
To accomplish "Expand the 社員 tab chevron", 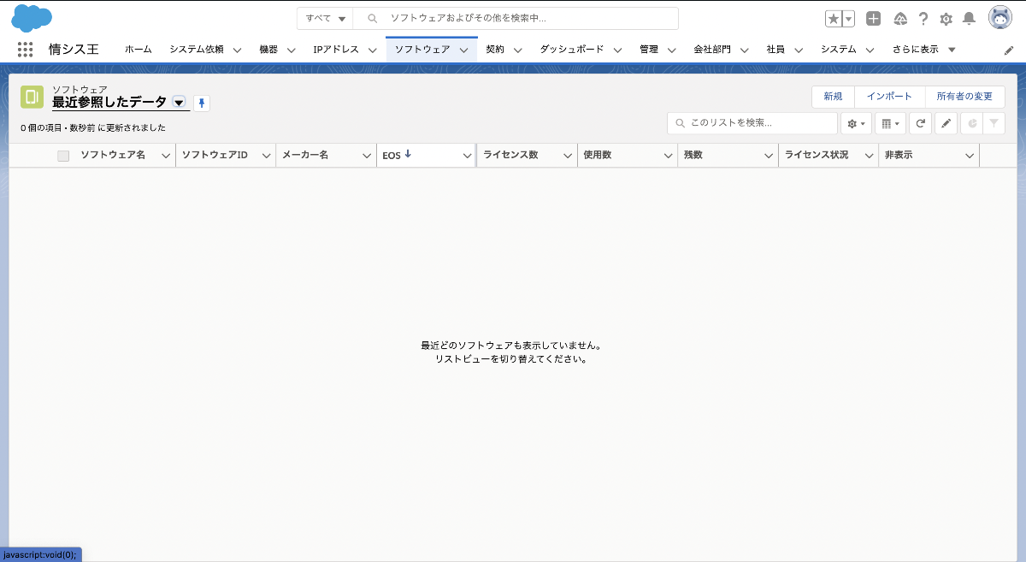I will point(799,50).
